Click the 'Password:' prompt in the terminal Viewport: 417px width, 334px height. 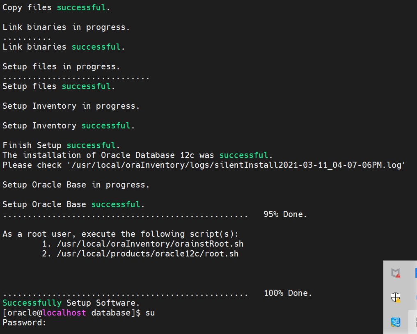pyautogui.click(x=24, y=322)
